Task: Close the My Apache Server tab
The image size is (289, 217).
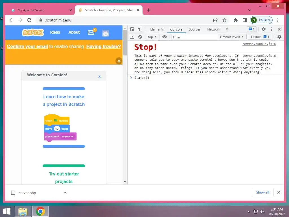Action: click(70, 10)
